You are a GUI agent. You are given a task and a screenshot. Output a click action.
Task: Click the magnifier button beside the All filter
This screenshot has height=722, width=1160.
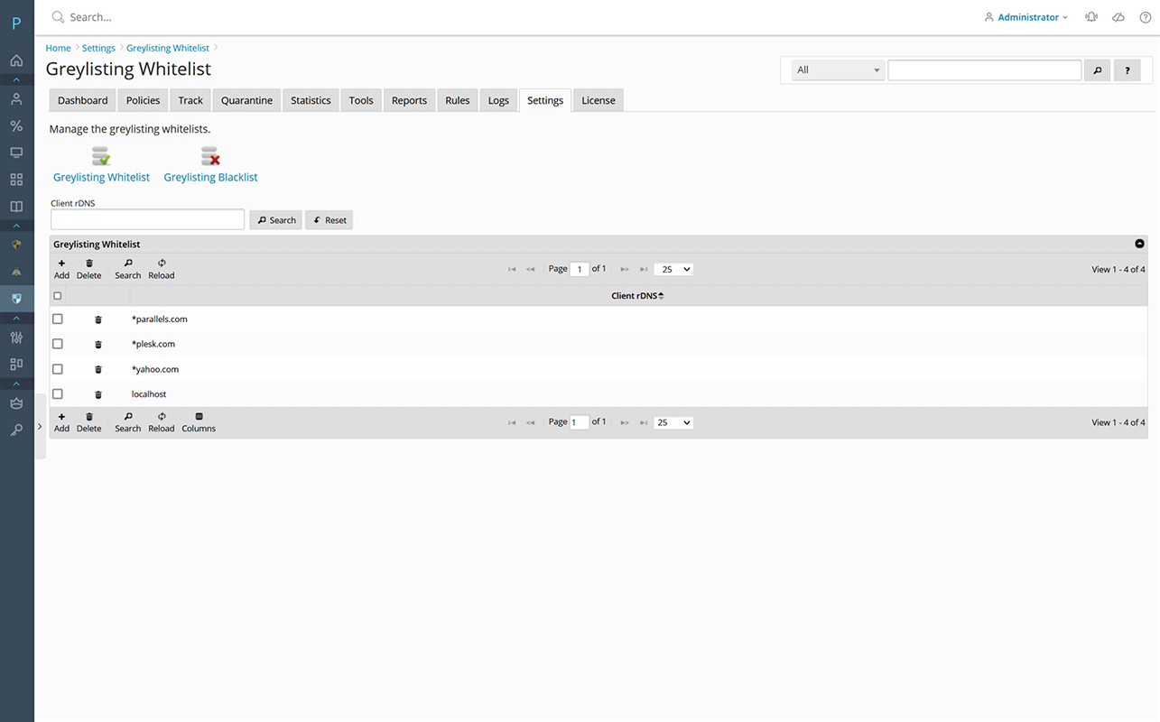click(x=1097, y=70)
